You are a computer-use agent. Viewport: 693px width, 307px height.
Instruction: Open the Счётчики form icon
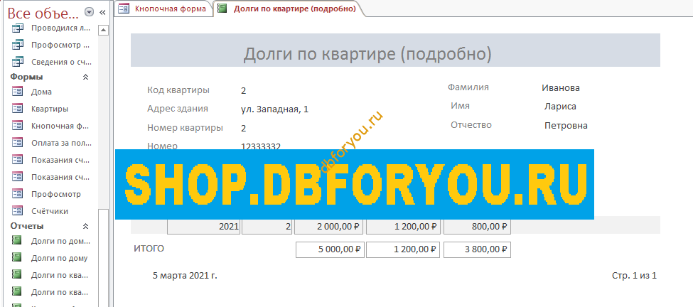17,211
